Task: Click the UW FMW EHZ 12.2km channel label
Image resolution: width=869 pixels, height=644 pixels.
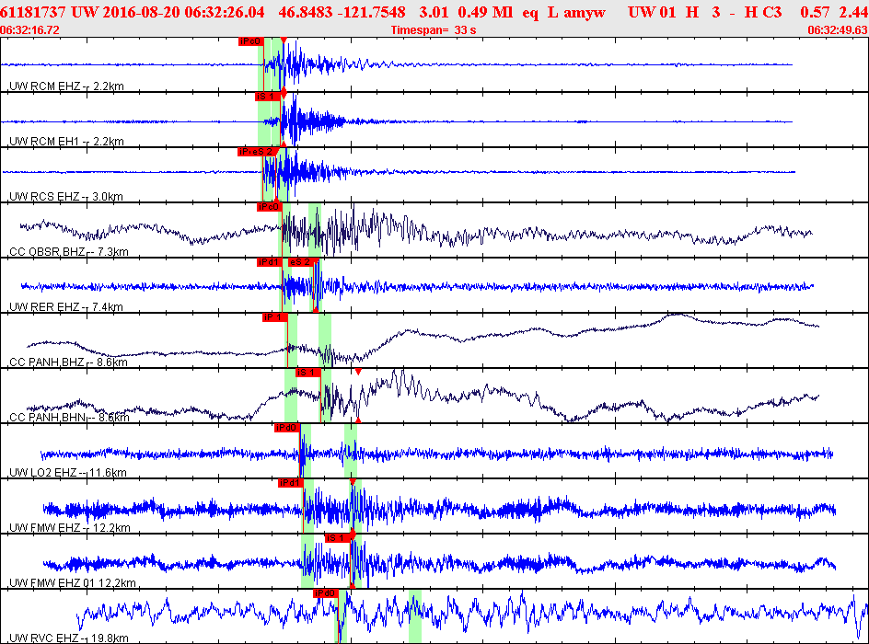Action: coord(70,528)
